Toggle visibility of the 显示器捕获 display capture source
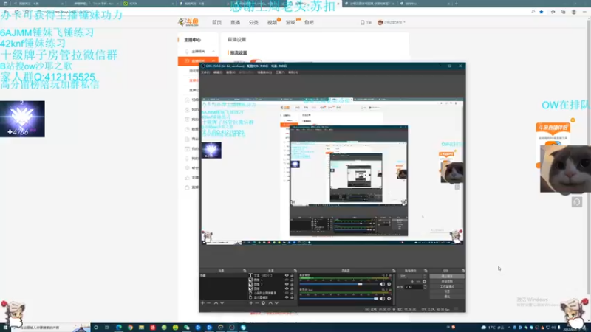 pyautogui.click(x=287, y=297)
